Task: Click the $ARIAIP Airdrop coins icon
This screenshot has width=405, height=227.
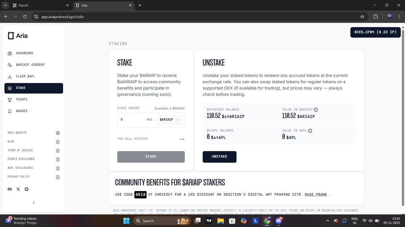Action: (10, 65)
